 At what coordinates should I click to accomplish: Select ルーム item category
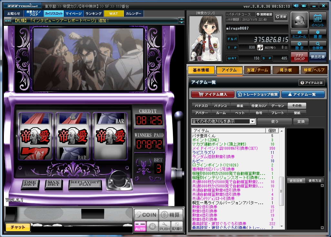pyautogui.click(x=220, y=113)
